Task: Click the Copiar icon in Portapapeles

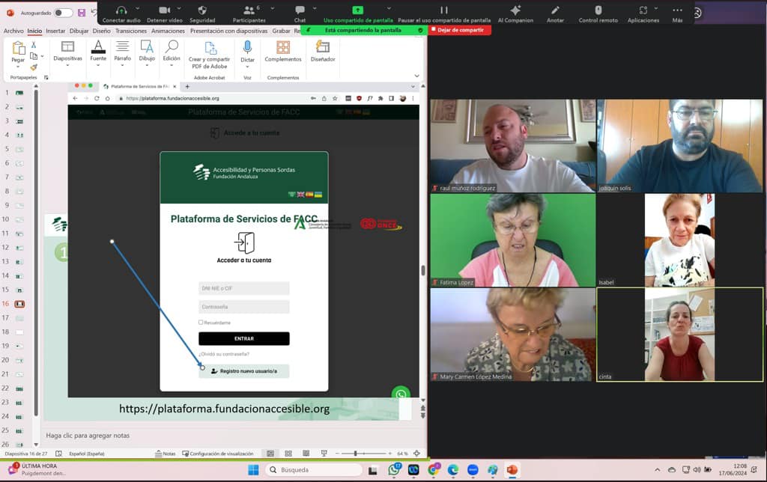Action: pos(34,56)
